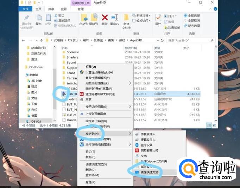Click the Up one level arrow
Screen dimensions: 240x188
[42, 40]
